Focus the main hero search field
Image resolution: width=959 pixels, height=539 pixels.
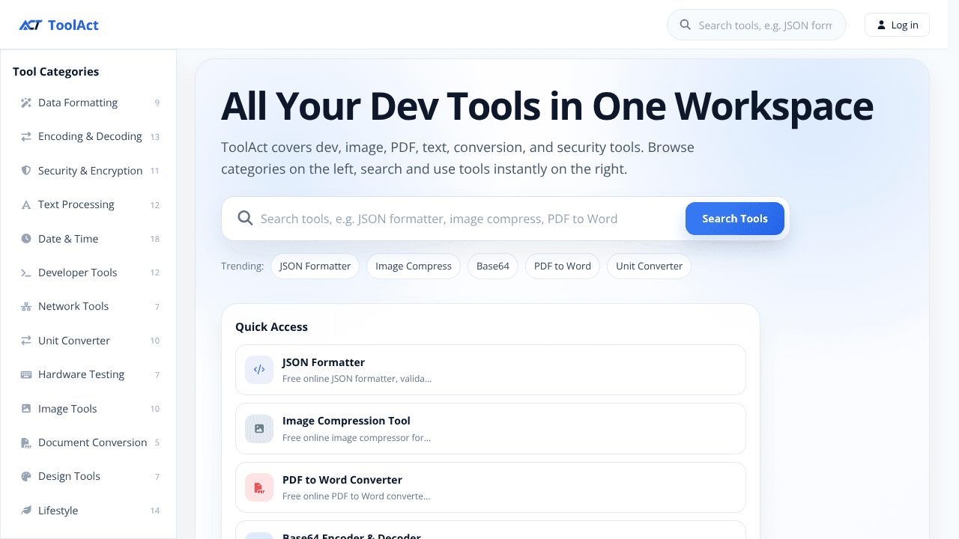click(x=470, y=219)
